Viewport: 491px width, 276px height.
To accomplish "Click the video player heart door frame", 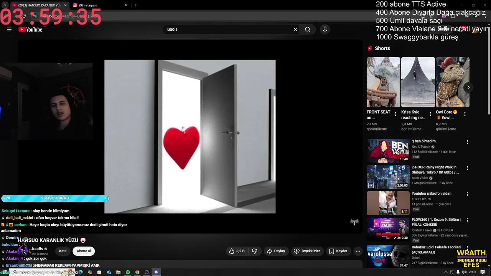I will pyautogui.click(x=190, y=136).
